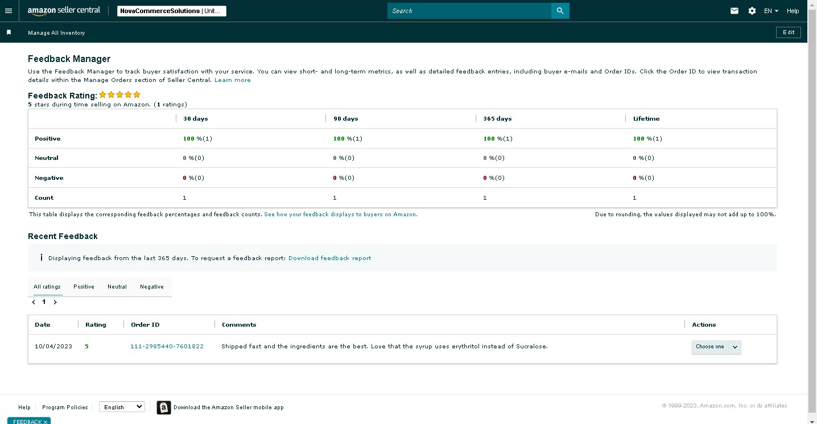Screen dimensions: 817x424
Task: Click the 365 days column header
Action: [x=497, y=119]
